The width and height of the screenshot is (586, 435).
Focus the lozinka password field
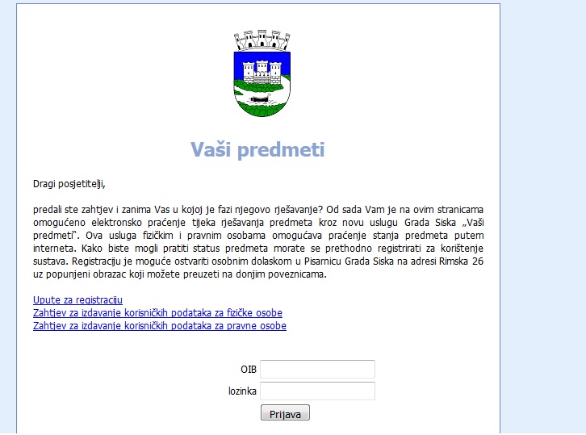[318, 391]
